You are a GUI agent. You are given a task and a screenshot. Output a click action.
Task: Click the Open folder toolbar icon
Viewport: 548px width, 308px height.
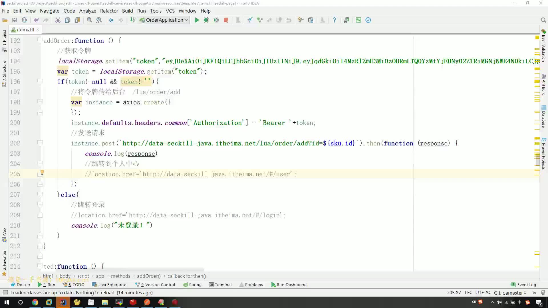coord(5,20)
